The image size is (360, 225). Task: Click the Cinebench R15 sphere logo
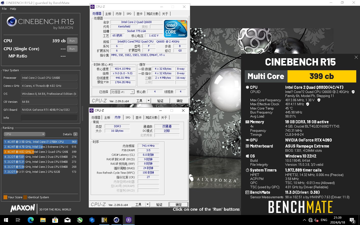(x=12, y=22)
